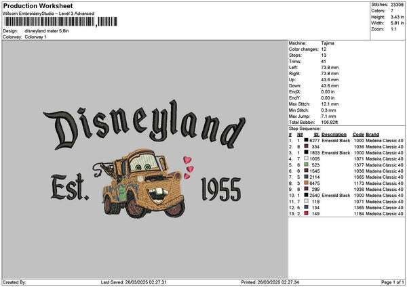
Task: Click the Max Stitch value 12.1 mm
Action: pyautogui.click(x=330, y=104)
